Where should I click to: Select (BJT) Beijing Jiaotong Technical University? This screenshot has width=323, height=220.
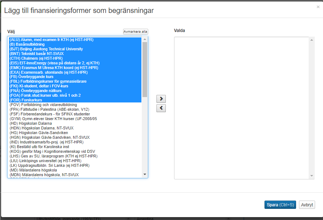(46, 49)
